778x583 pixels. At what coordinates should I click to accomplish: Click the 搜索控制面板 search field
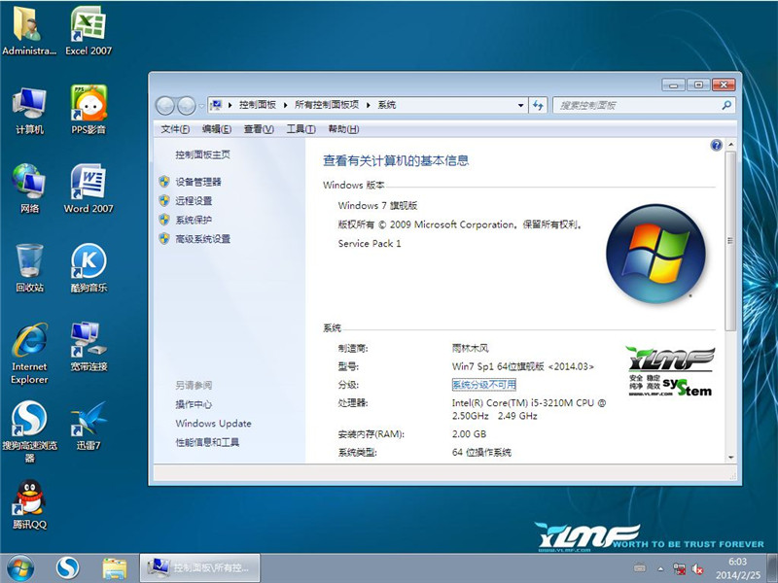coord(644,105)
